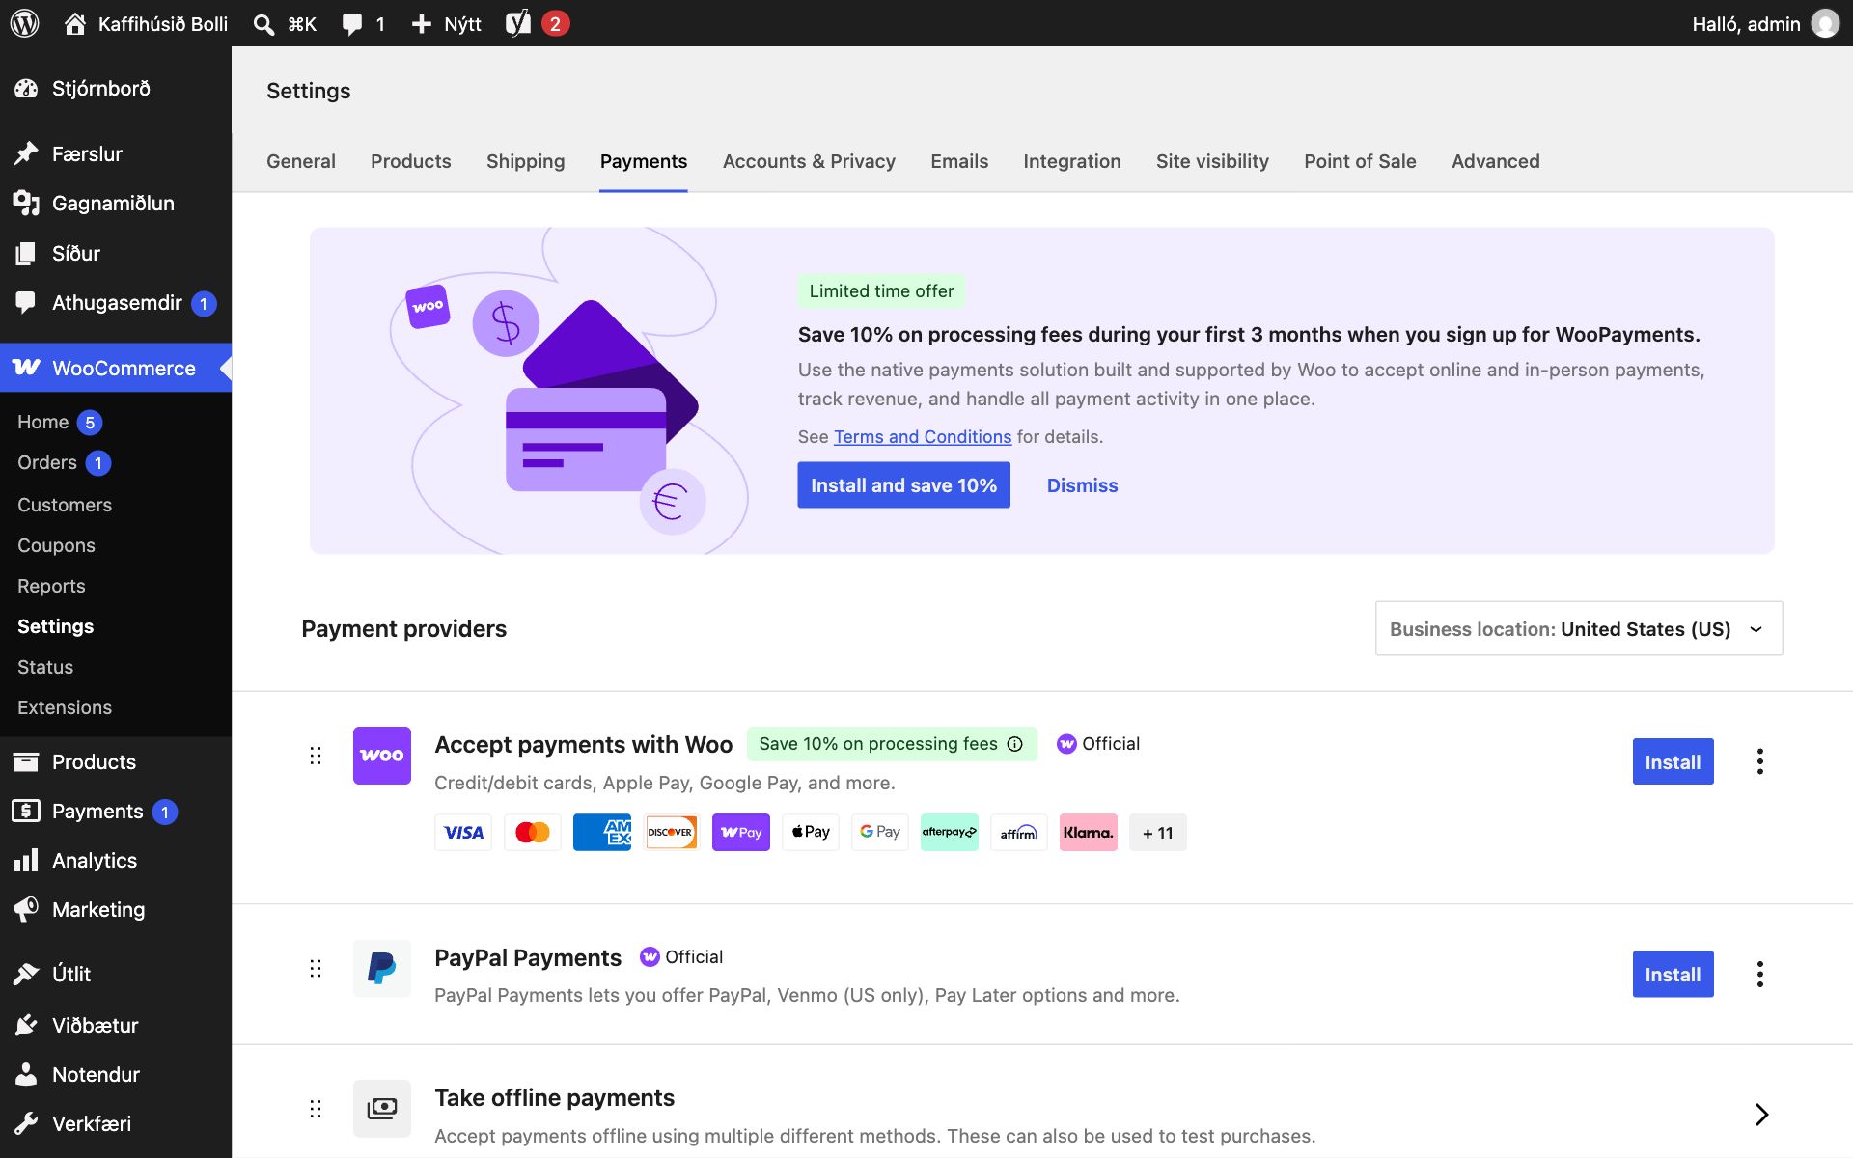Show the +11 more payment methods
The width and height of the screenshot is (1853, 1158).
tap(1158, 832)
